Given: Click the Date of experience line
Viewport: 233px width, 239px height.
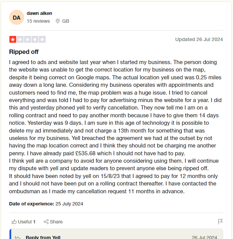Looking at the screenshot, I should [46, 204].
